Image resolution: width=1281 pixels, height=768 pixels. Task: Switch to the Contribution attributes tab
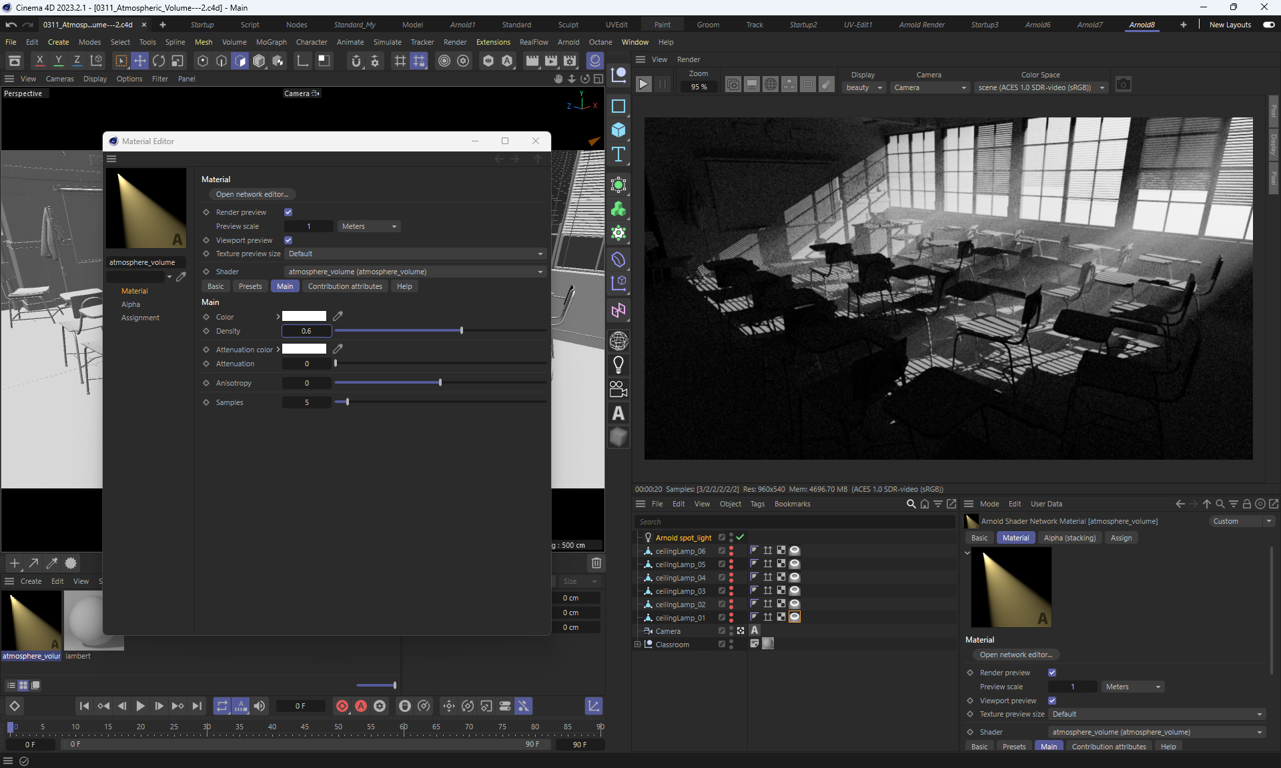tap(345, 286)
